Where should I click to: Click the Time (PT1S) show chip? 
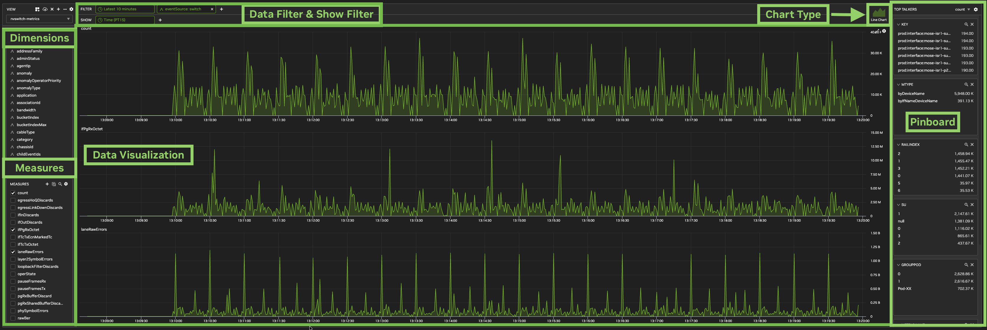(125, 20)
